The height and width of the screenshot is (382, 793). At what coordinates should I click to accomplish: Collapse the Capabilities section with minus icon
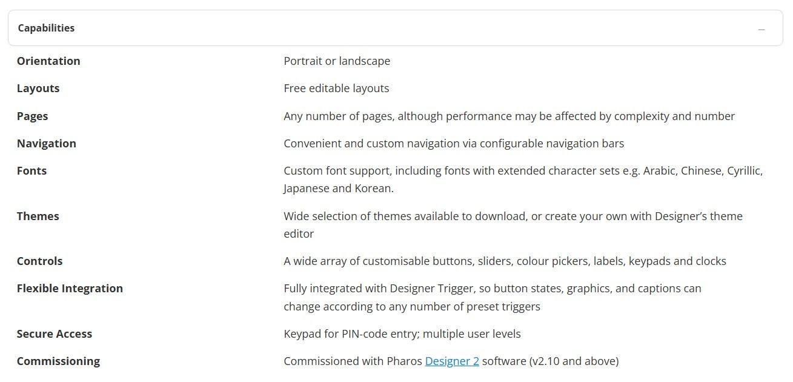tap(761, 29)
